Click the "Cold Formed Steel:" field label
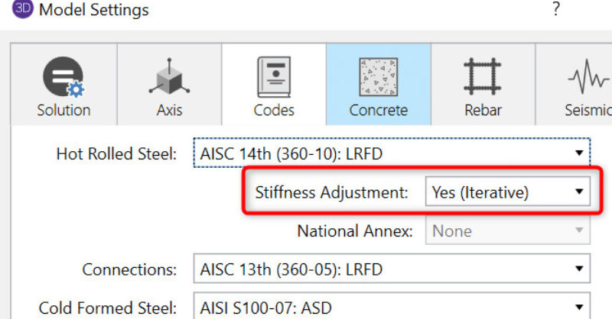Screen dimensions: 612x319 pyautogui.click(x=107, y=308)
